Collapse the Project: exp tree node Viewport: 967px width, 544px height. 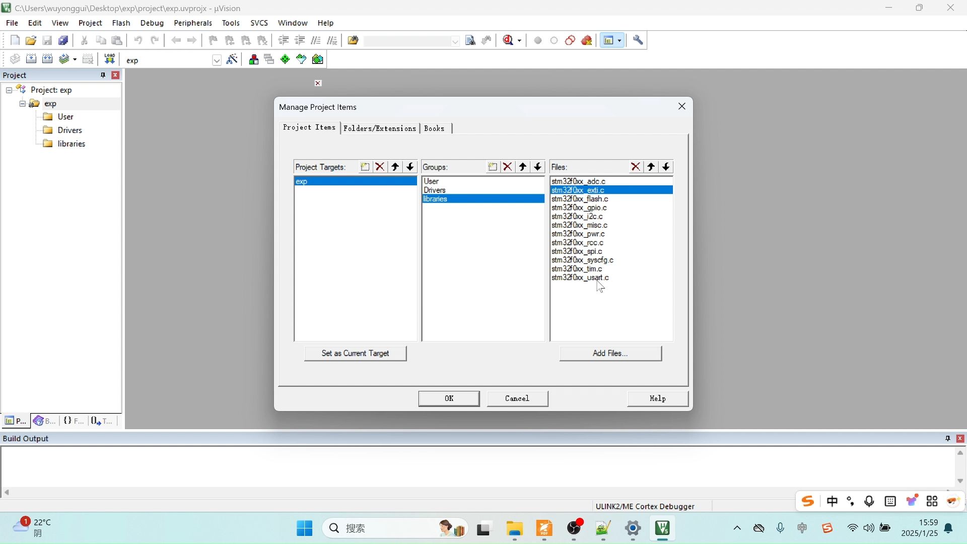pyautogui.click(x=9, y=90)
